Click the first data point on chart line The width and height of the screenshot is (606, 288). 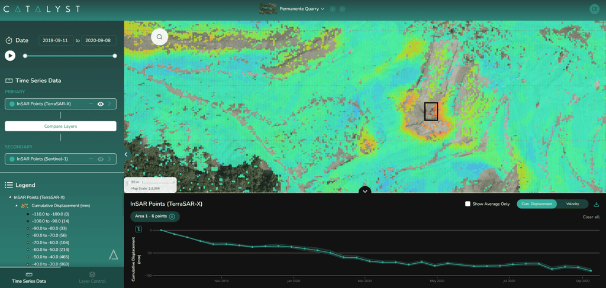click(161, 230)
